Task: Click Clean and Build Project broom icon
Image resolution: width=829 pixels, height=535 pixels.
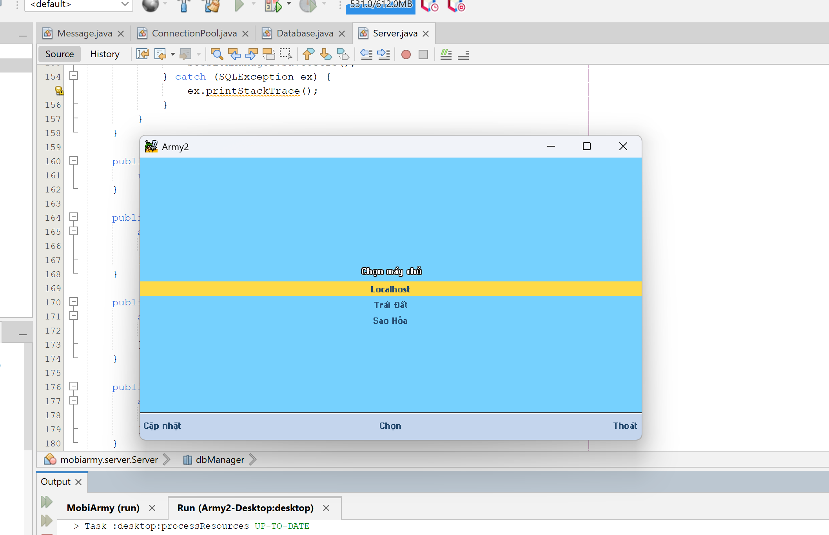Action: [212, 5]
